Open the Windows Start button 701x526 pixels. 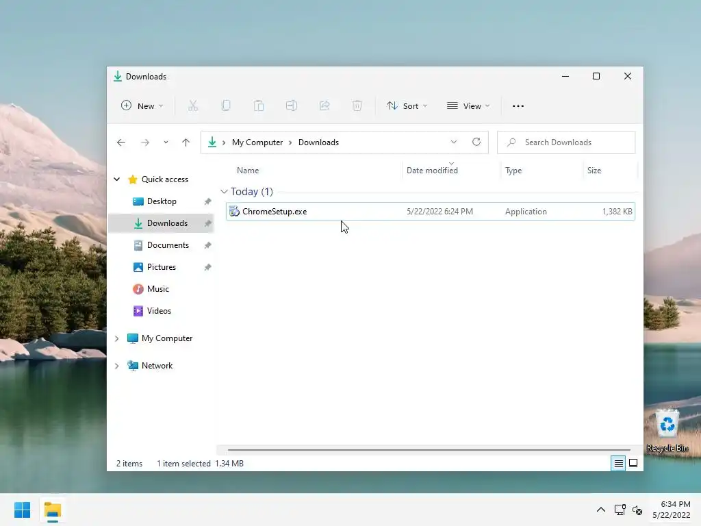pos(23,510)
